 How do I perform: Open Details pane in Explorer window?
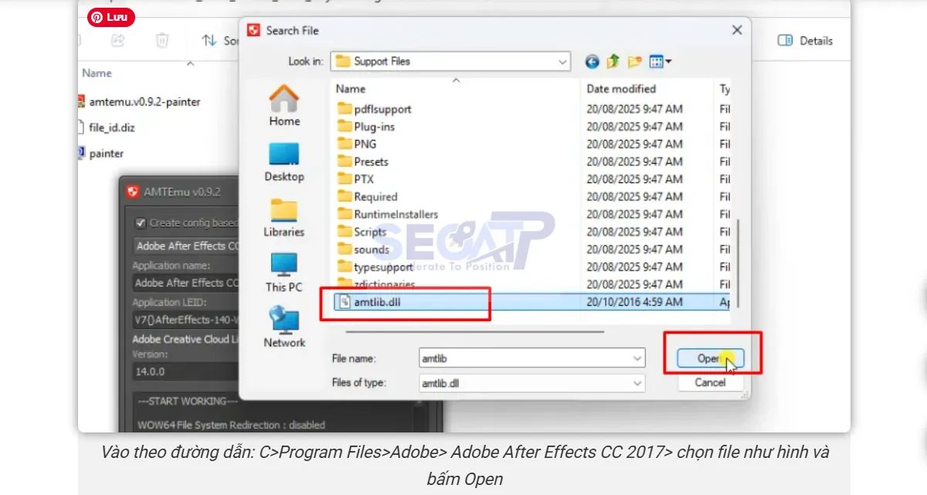click(805, 41)
